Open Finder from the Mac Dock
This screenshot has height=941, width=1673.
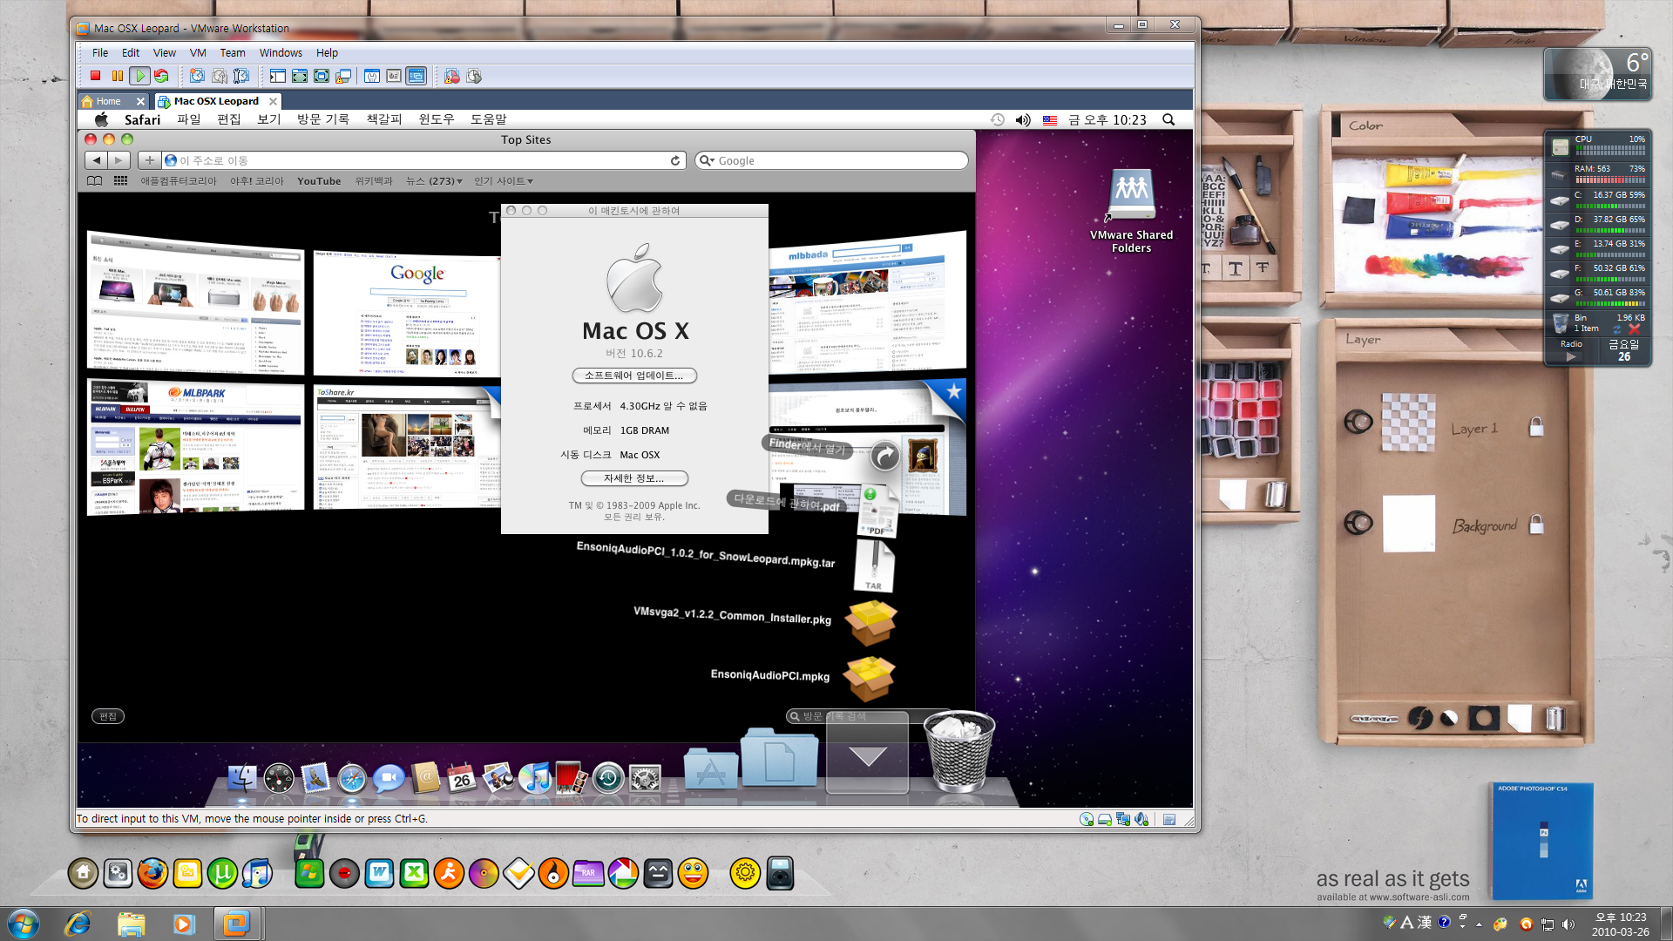coord(242,777)
